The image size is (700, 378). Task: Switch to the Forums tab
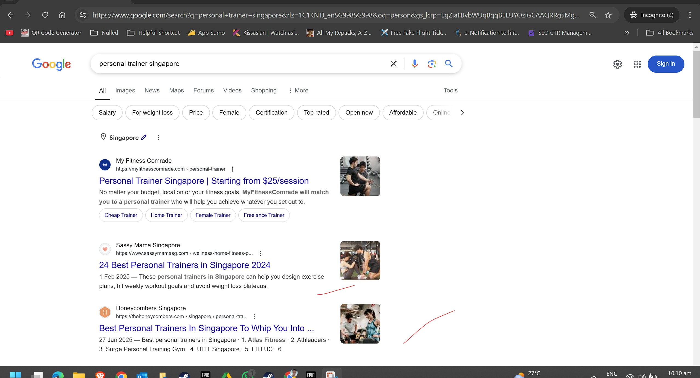tap(203, 90)
